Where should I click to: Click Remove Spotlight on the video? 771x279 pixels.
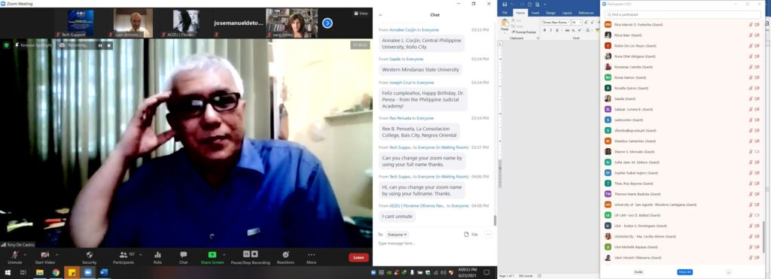tap(33, 45)
